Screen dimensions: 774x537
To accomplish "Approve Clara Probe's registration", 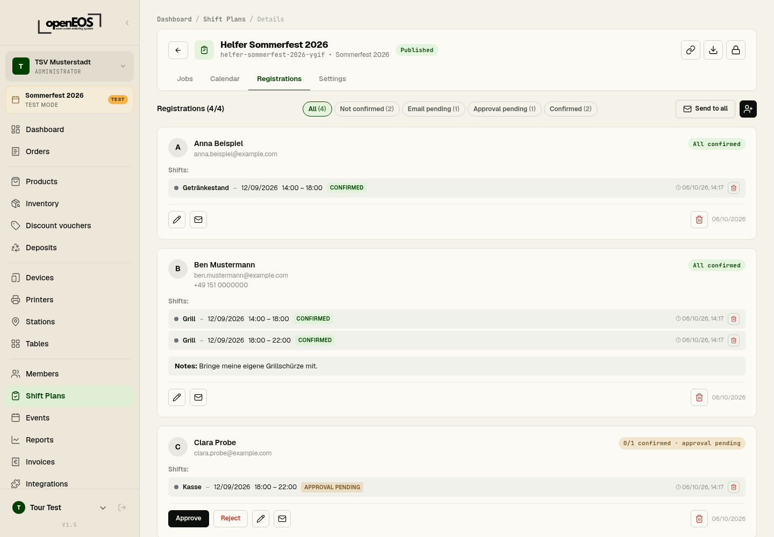I will 189,519.
